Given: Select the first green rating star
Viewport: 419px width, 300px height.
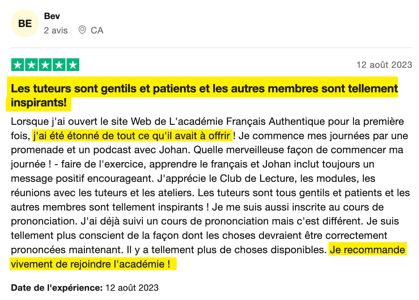Looking at the screenshot, I should [x=18, y=65].
